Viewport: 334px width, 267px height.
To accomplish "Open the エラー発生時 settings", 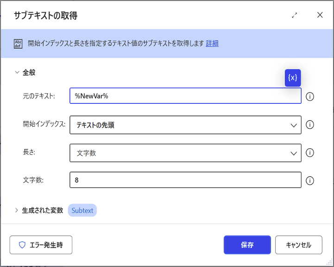I will click(41, 245).
